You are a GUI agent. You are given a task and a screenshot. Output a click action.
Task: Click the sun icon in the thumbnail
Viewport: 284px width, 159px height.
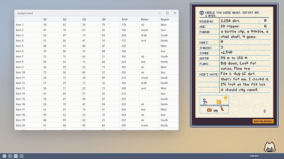[226, 98]
